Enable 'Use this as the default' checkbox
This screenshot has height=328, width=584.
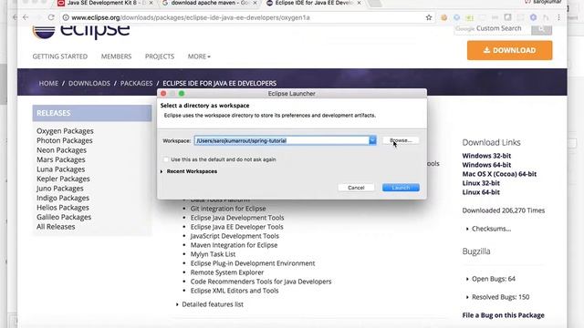166,159
